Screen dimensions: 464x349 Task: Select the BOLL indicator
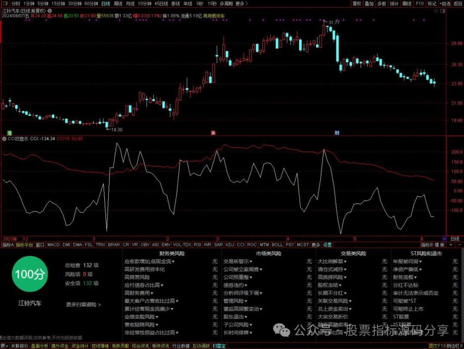(277, 245)
